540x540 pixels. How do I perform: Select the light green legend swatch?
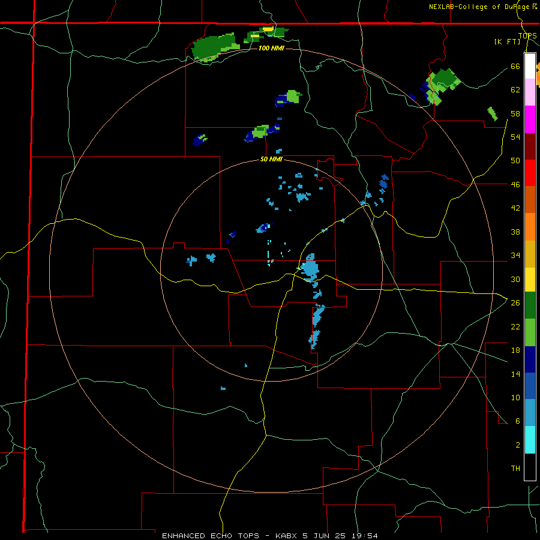[x=530, y=332]
